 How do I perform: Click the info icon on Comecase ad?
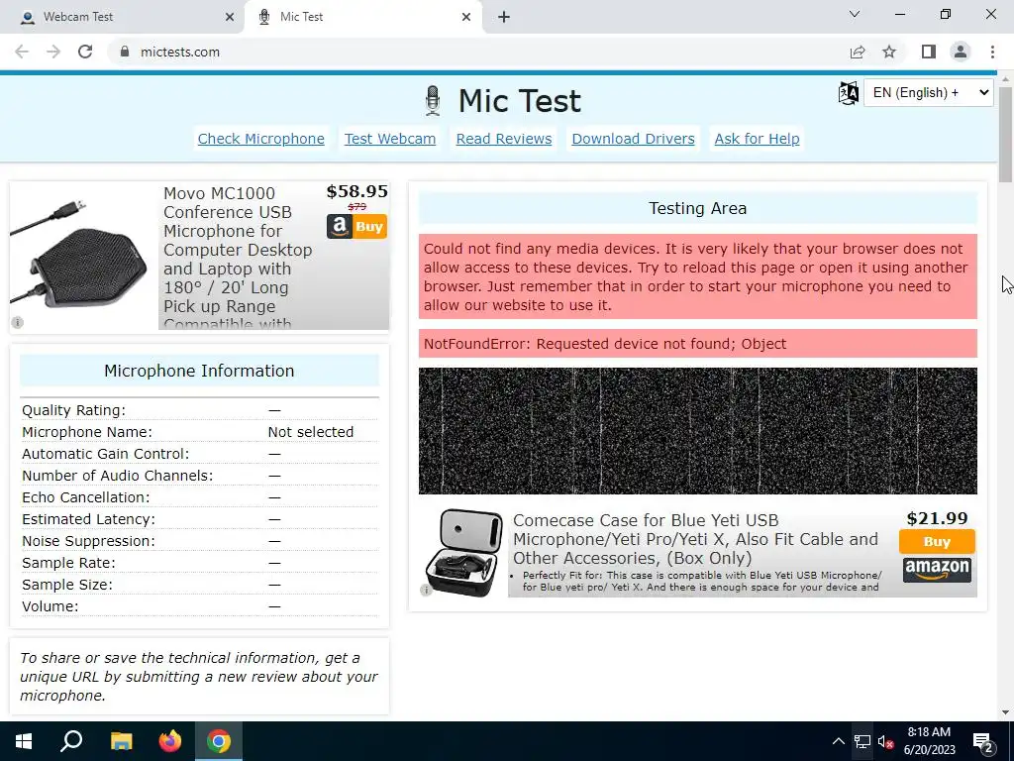coord(426,590)
